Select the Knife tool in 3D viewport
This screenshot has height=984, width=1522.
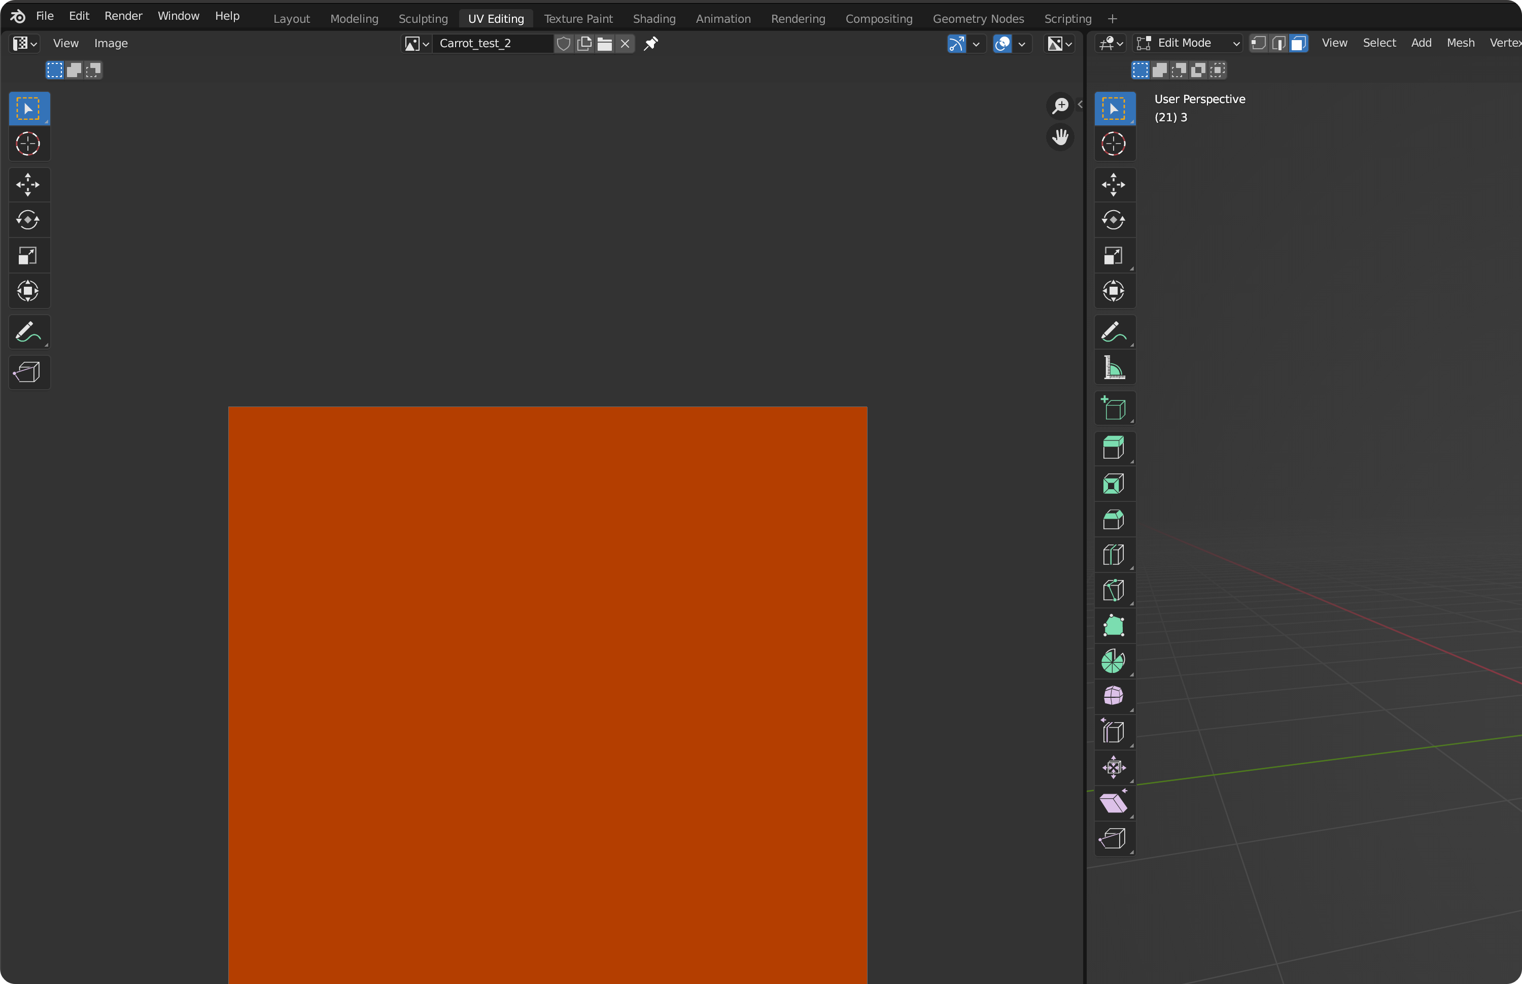tap(1113, 590)
